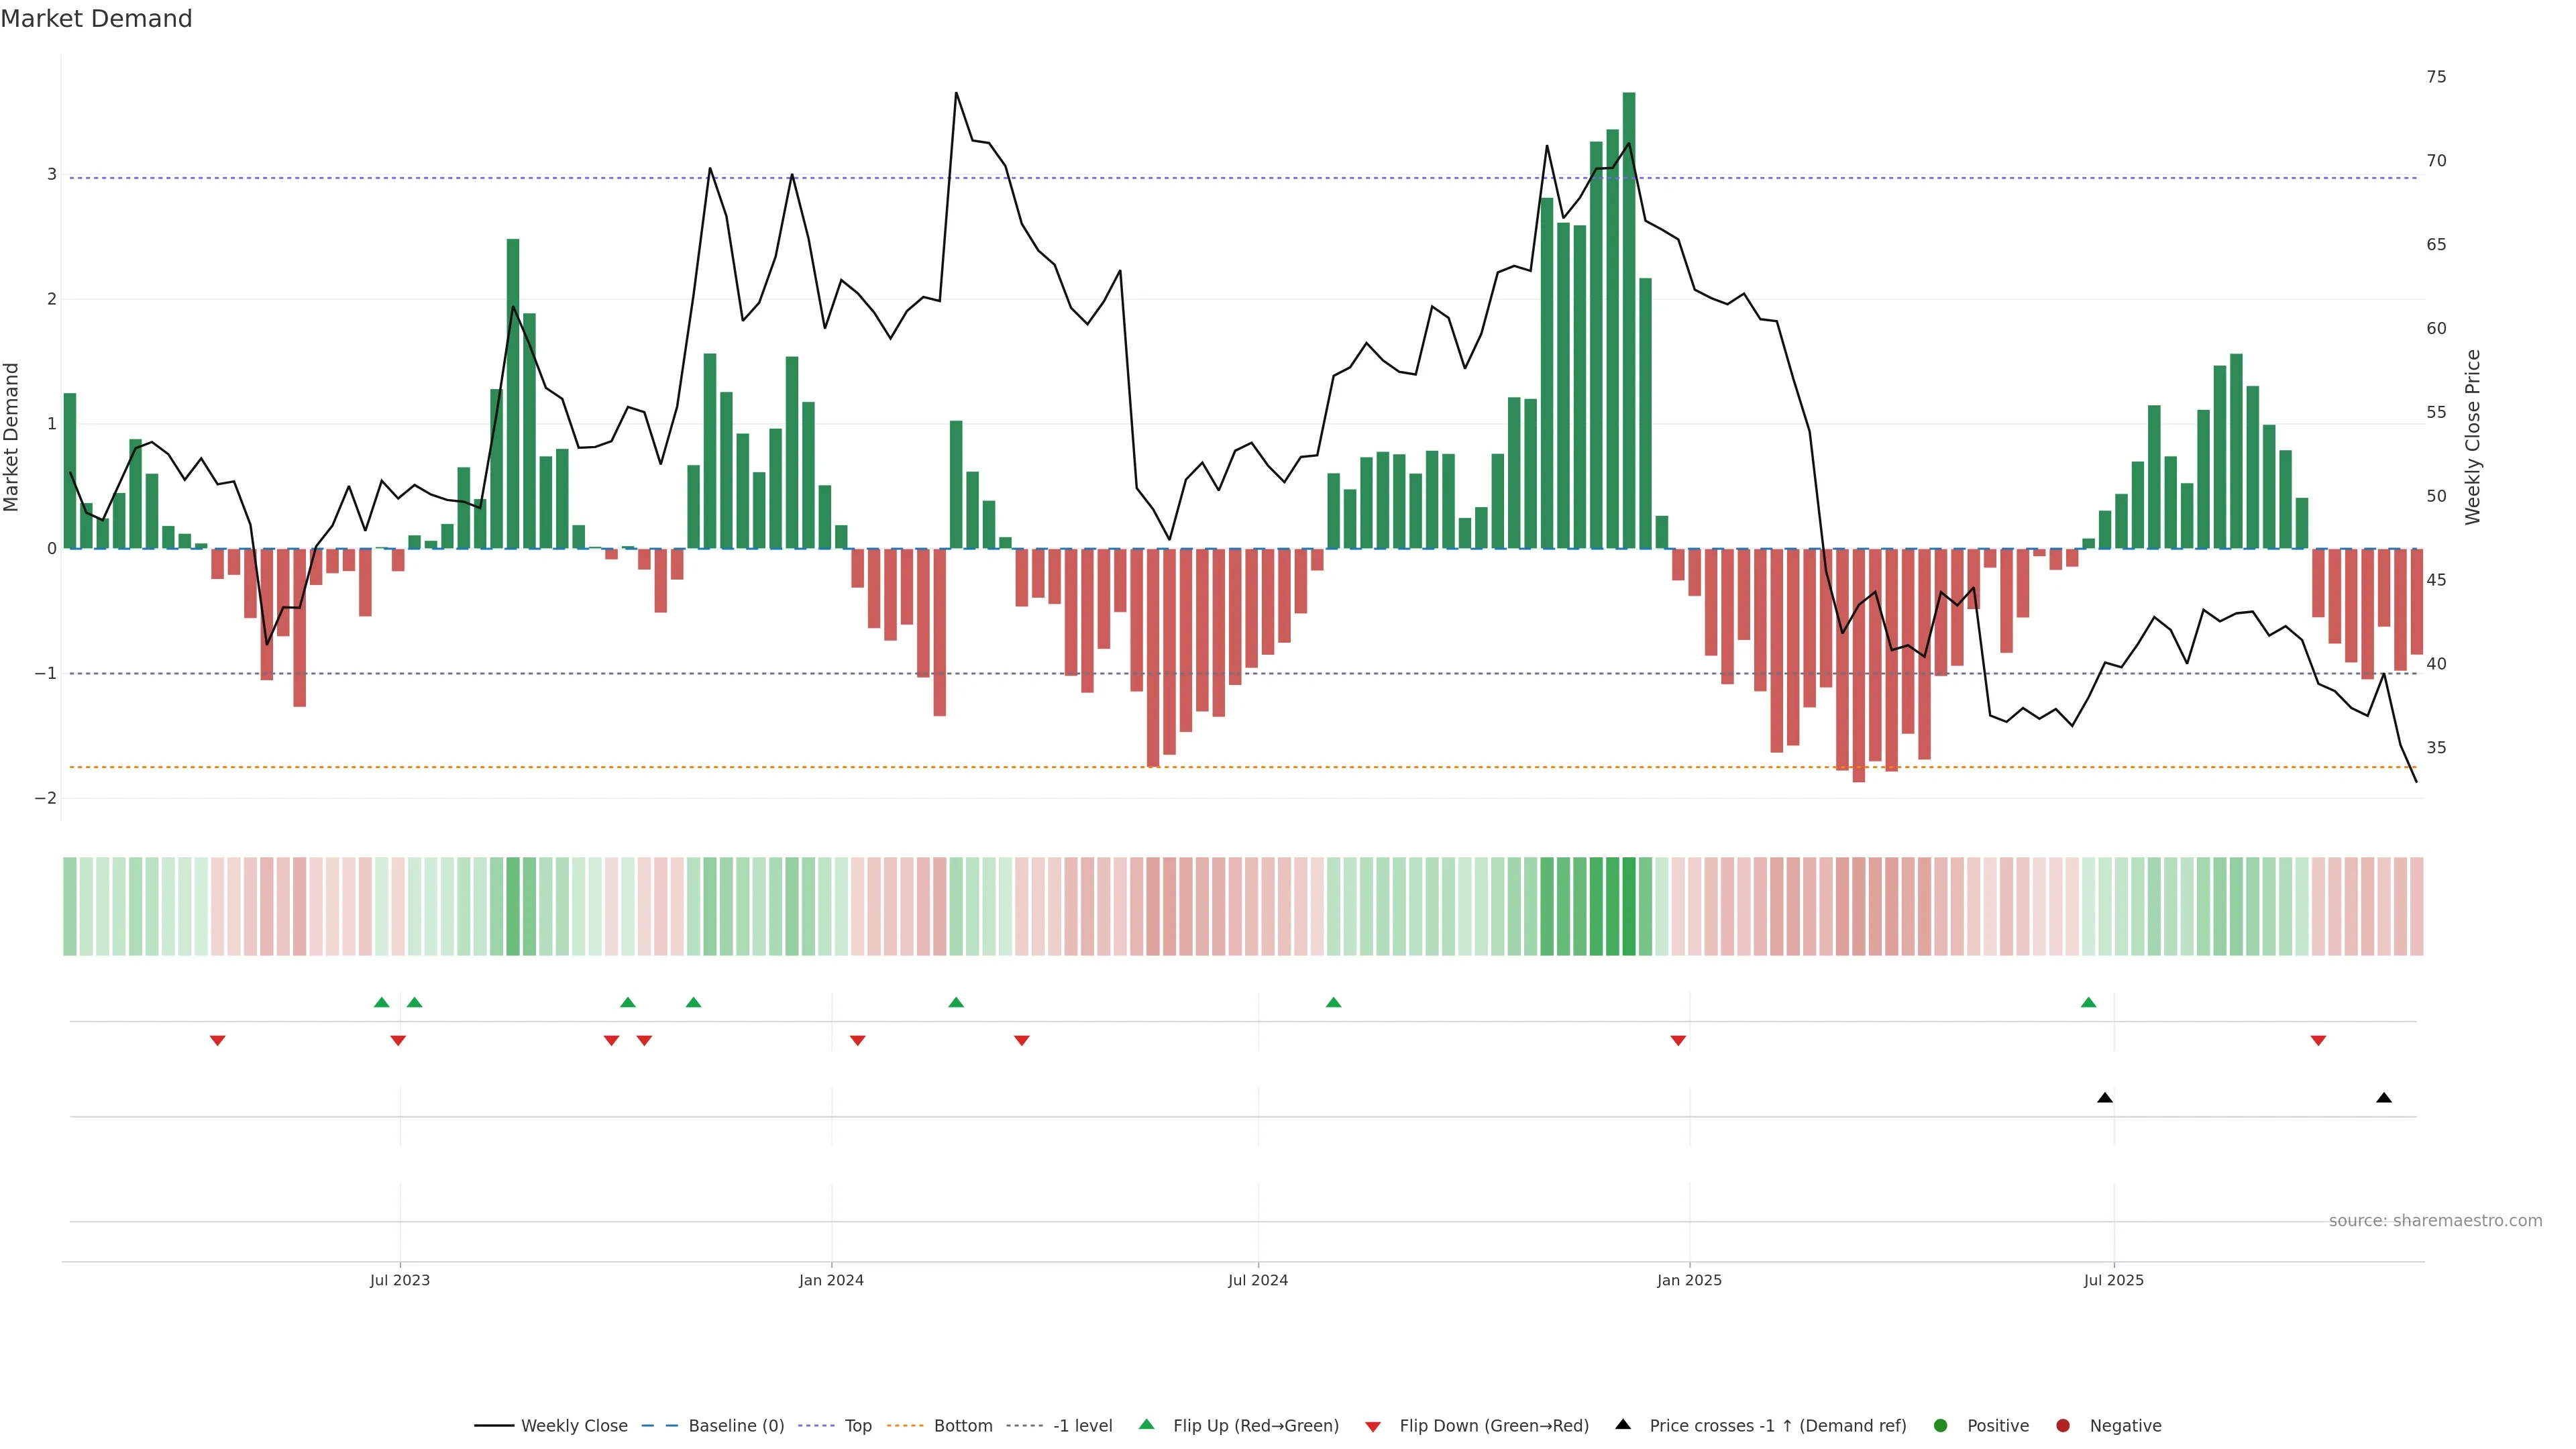Image resolution: width=2576 pixels, height=1449 pixels.
Task: Click the Market Demand chart title
Action: 96,18
